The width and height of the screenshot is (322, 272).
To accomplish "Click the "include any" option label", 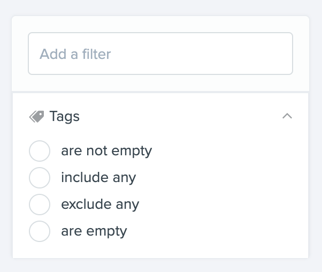I will (98, 178).
